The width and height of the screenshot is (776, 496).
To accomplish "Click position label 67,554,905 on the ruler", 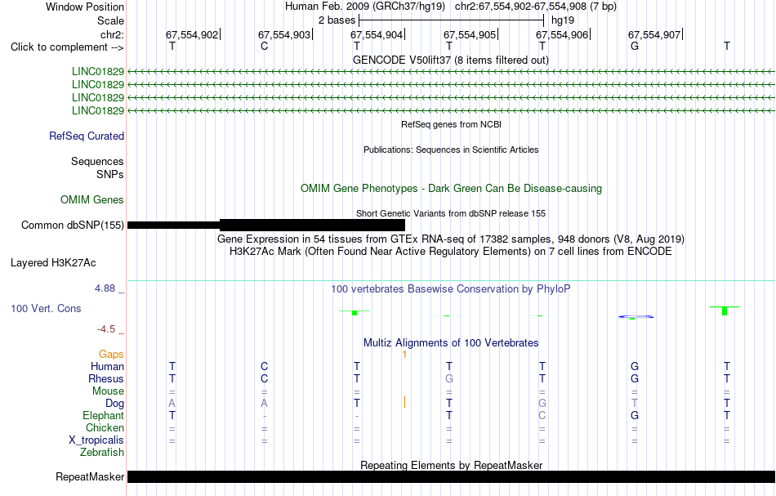I will click(x=470, y=34).
